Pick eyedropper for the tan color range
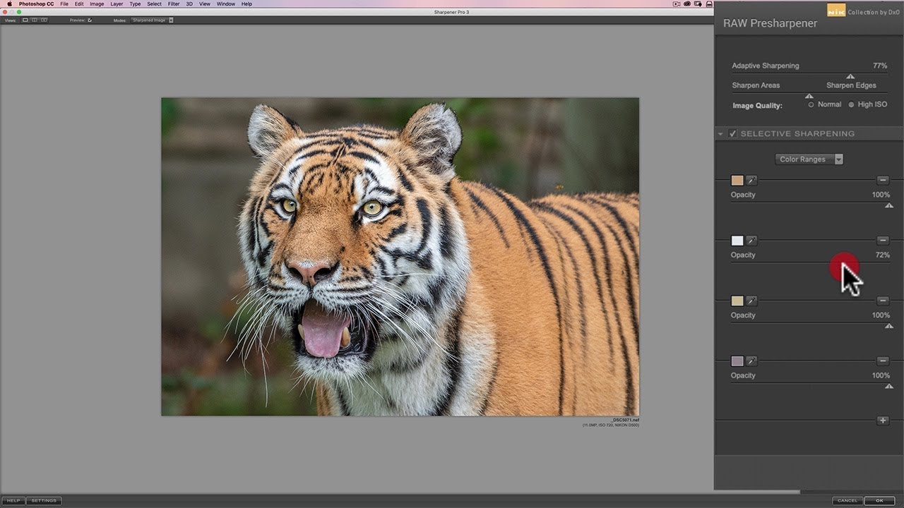Image resolution: width=904 pixels, height=508 pixels. click(x=751, y=181)
